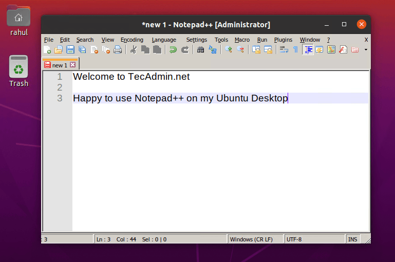Image resolution: width=395 pixels, height=262 pixels.
Task: Click the Close document toolbar icon
Action: point(94,50)
